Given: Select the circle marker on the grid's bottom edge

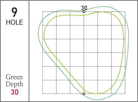Looking at the screenshot, I should coord(84,94).
